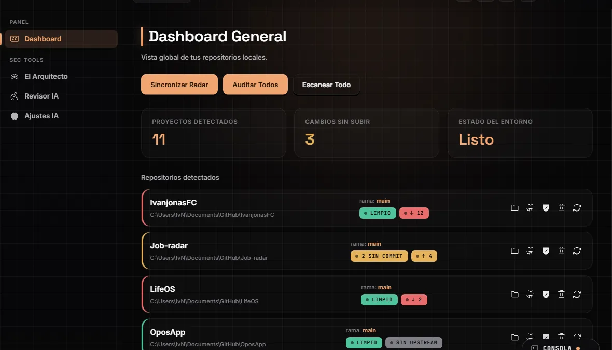Remove Job-radar using its trash icon
Screen dimensions: 612x350
coord(561,250)
